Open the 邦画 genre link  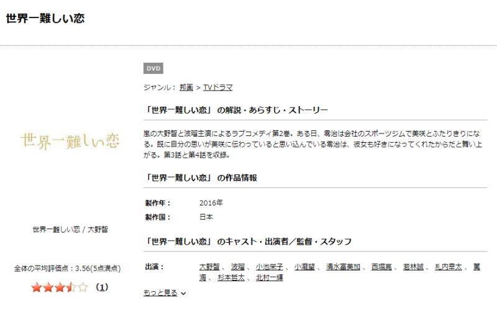point(186,88)
